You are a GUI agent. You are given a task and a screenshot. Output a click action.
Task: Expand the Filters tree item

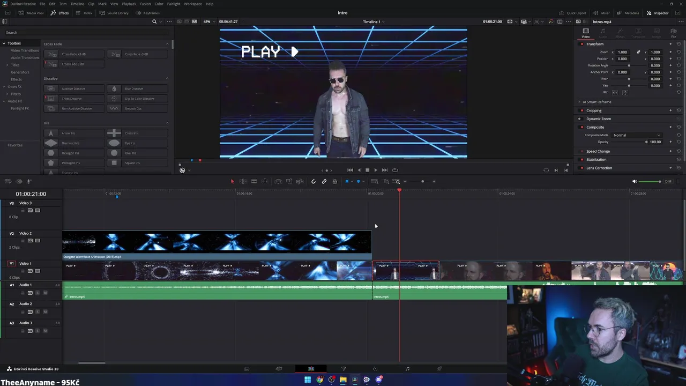8,94
